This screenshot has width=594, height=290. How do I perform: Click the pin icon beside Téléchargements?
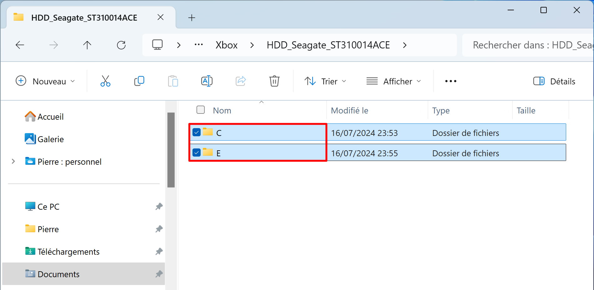click(159, 252)
